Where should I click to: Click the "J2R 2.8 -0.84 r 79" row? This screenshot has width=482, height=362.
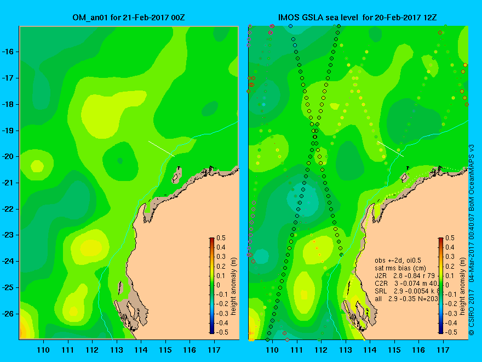(405, 276)
